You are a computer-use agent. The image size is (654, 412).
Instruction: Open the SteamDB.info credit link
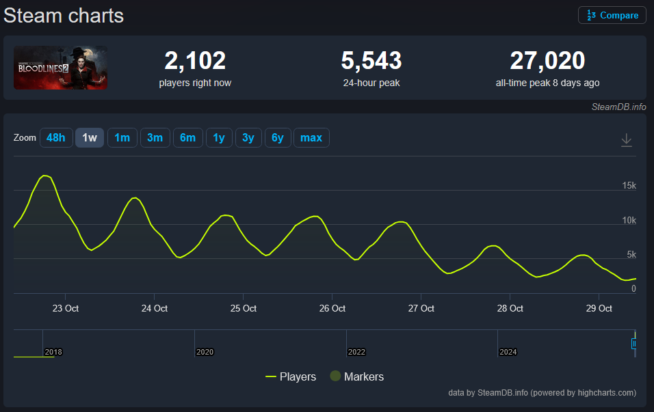click(x=618, y=107)
